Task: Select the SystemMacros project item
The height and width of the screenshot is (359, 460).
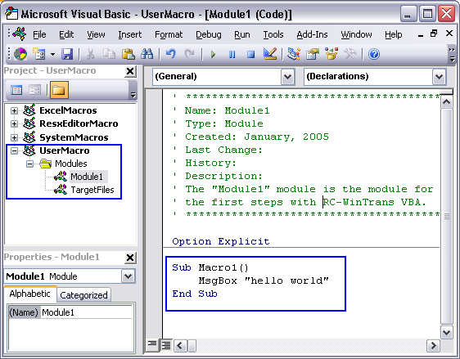Action: 74,137
